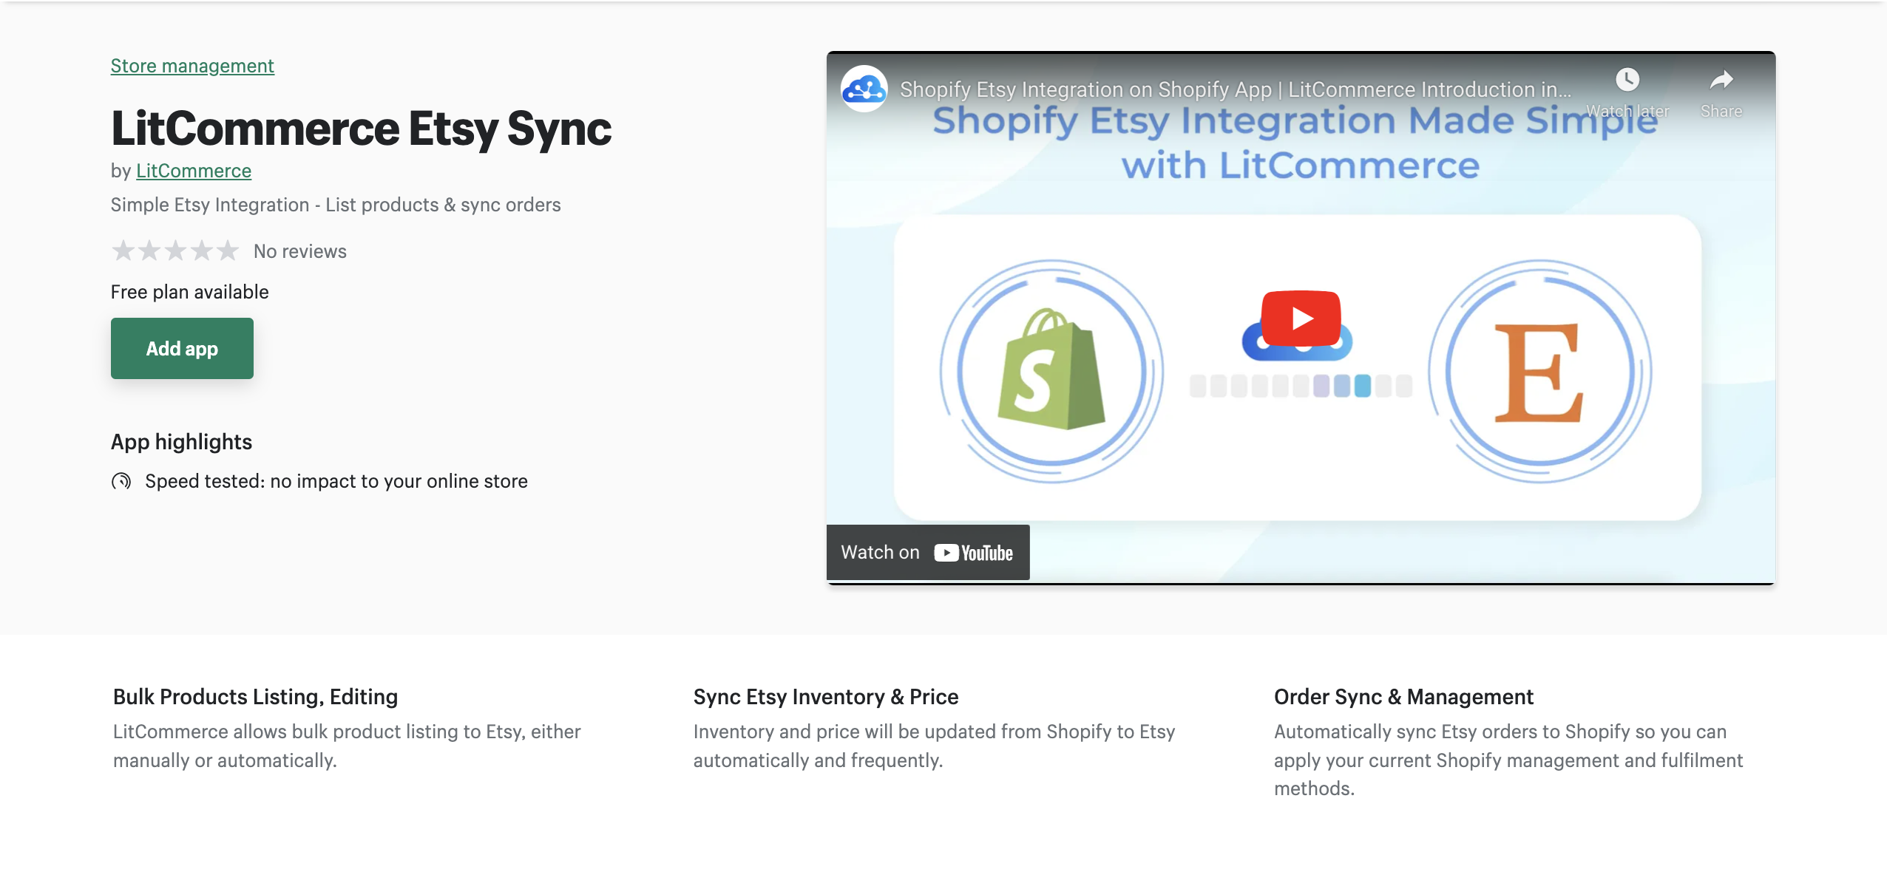
Task: Click Speed tested: no impact text
Action: coord(336,481)
